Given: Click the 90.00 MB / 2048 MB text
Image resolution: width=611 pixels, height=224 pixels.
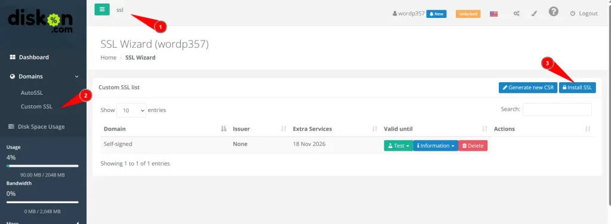Looking at the screenshot, I should tap(42, 175).
